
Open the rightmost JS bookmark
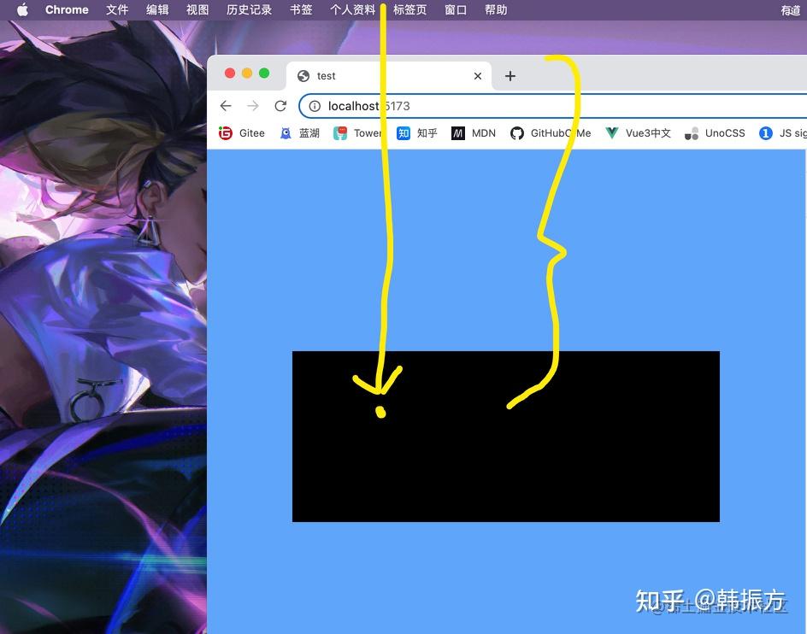[781, 133]
